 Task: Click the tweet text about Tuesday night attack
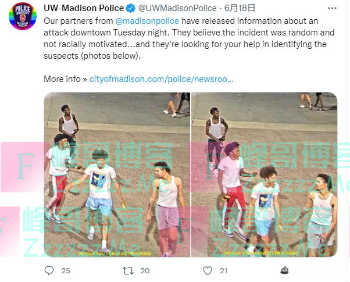click(x=189, y=38)
